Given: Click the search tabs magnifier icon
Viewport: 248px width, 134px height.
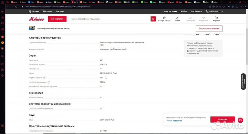Looking at the screenshot, I should [x=230, y=2].
